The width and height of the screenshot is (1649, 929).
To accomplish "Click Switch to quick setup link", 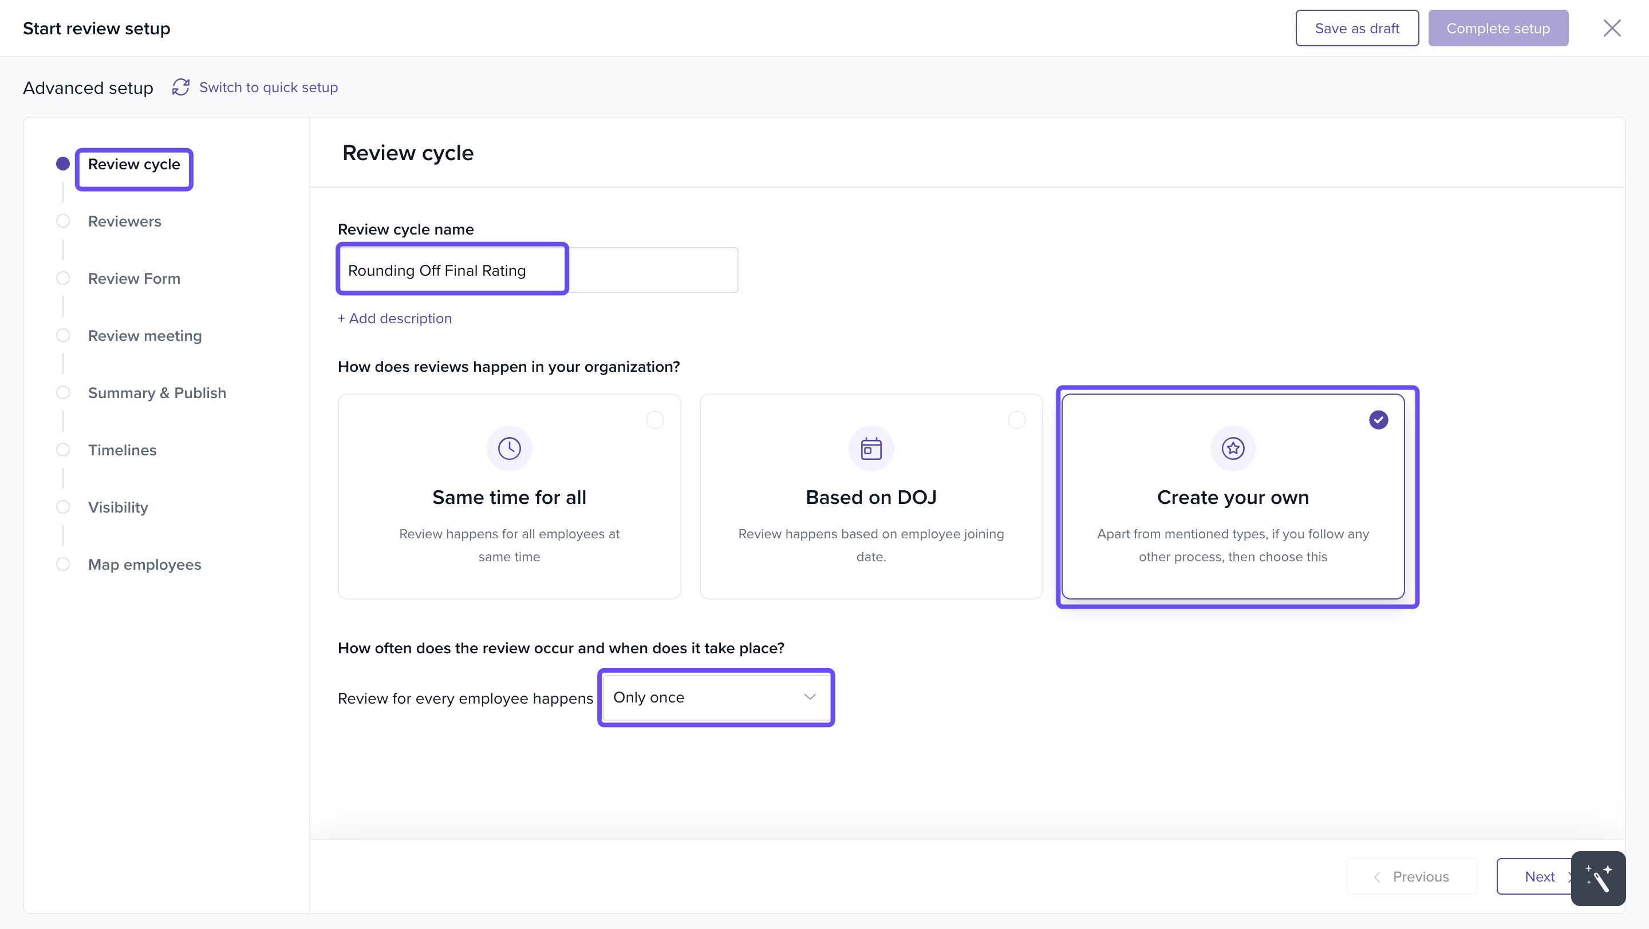I will pyautogui.click(x=268, y=88).
